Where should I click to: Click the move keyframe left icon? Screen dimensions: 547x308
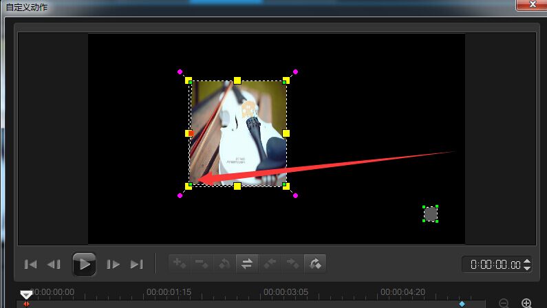click(x=270, y=263)
